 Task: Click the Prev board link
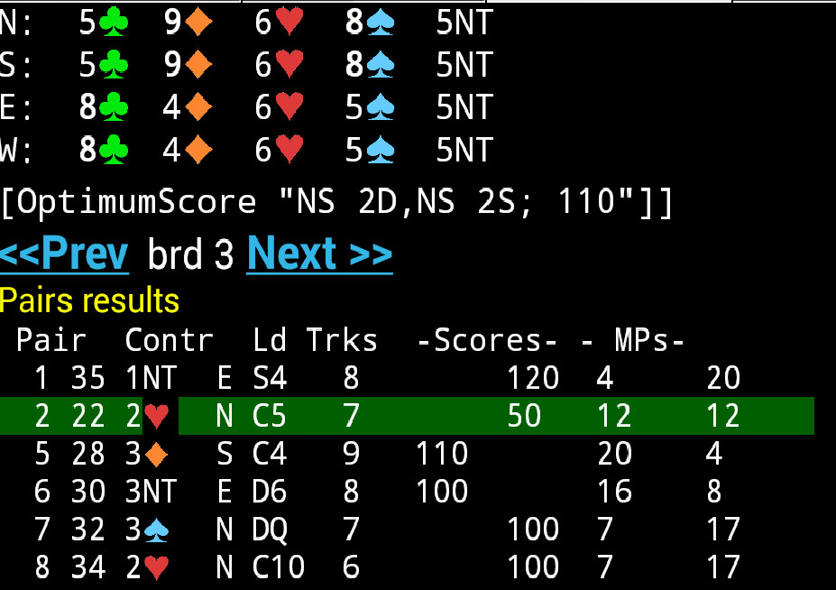(x=64, y=254)
